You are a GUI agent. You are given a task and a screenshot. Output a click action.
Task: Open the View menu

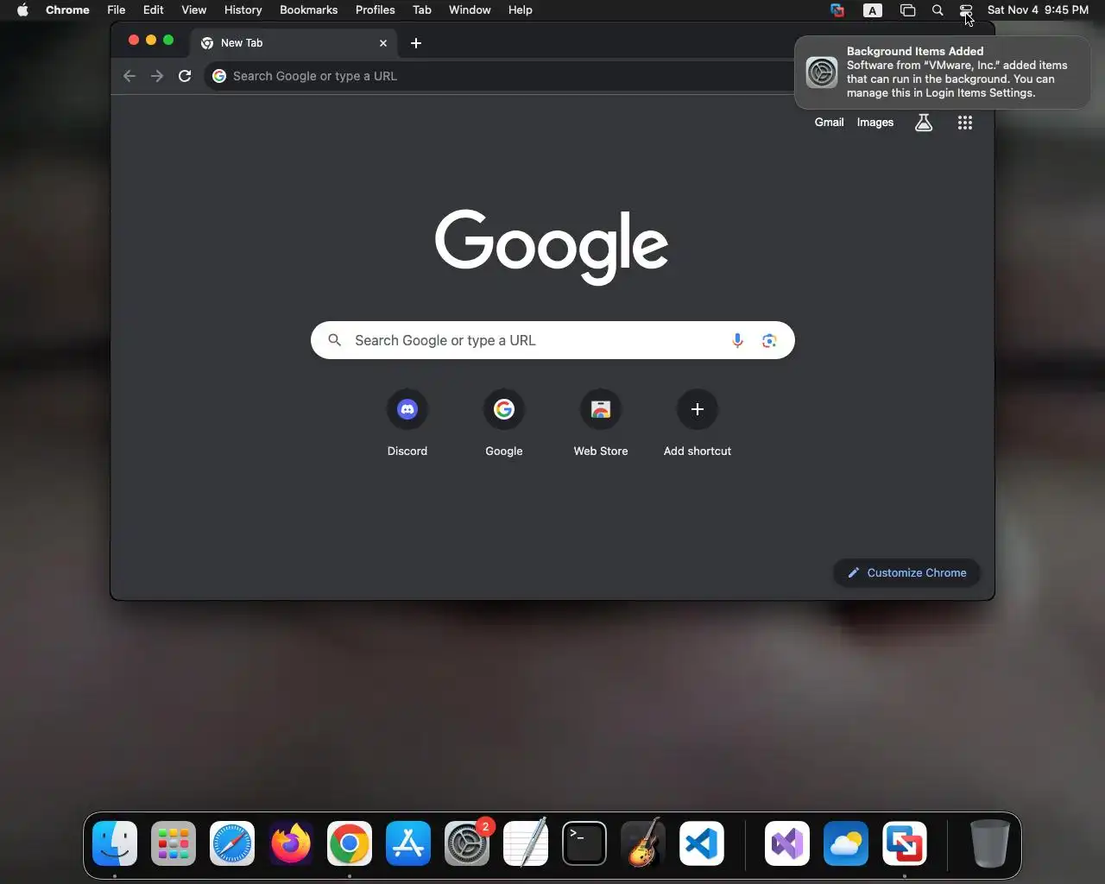(x=193, y=10)
